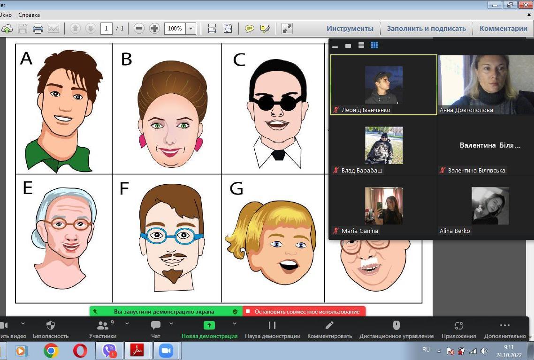Expand the arrow next to Чат

click(x=171, y=323)
